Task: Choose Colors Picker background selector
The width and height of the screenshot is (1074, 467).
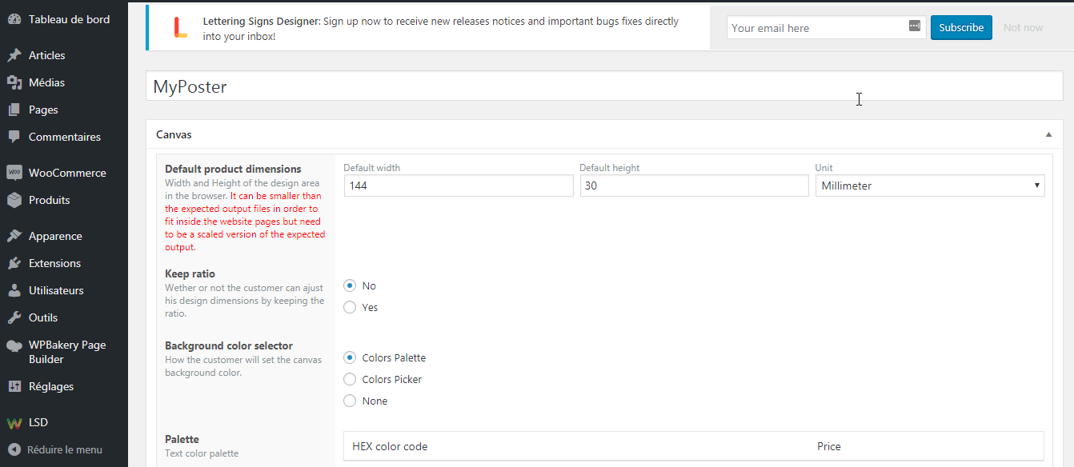Action: [x=350, y=379]
